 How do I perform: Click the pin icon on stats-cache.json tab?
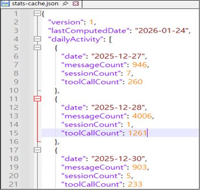point(65,3)
